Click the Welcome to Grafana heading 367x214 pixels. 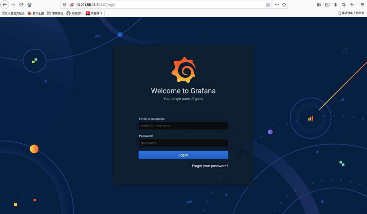point(183,91)
